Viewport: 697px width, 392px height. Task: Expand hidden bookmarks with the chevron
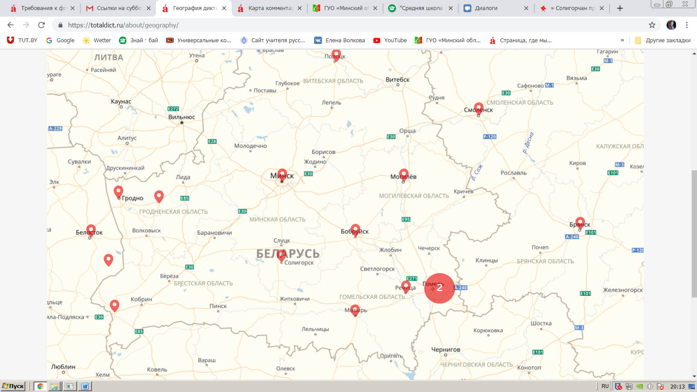pyautogui.click(x=622, y=40)
